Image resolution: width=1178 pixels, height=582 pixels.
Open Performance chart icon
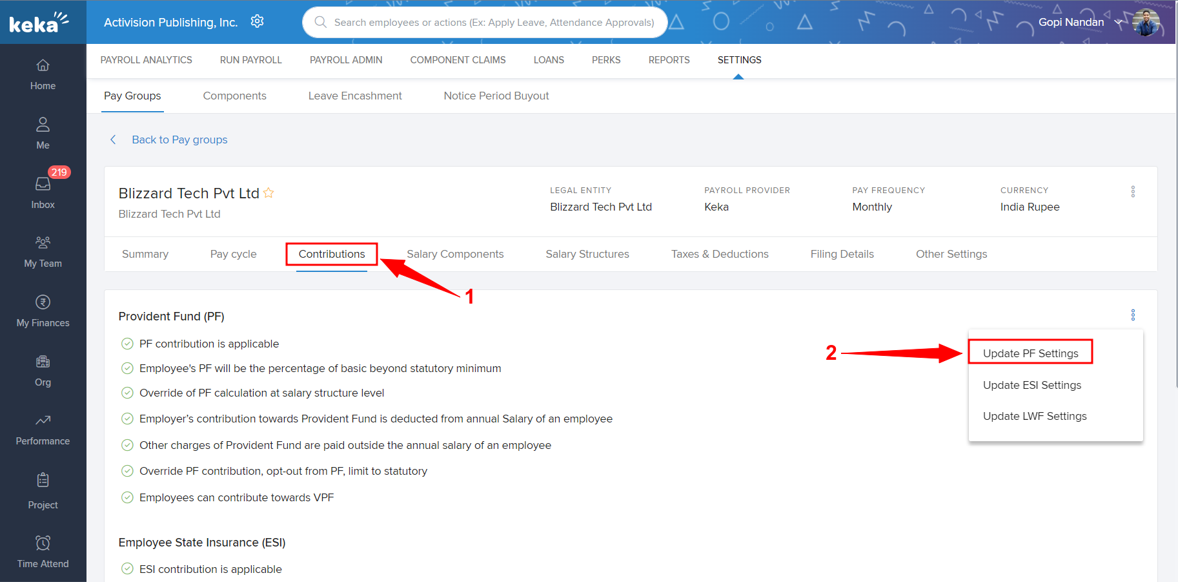pos(43,421)
